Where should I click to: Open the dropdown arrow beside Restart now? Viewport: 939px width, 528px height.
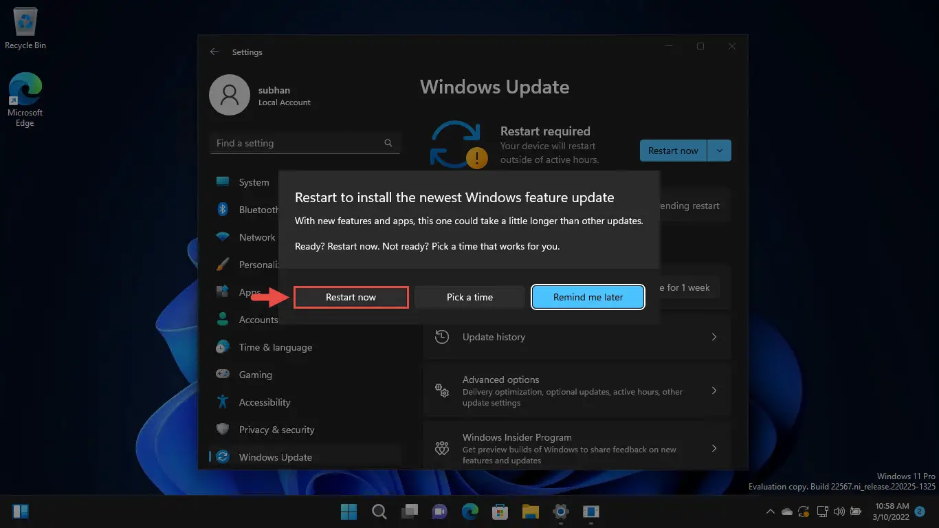coord(719,151)
